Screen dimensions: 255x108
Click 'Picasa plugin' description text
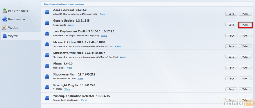point(59,68)
